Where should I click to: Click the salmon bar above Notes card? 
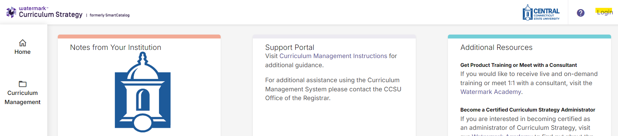(139, 37)
